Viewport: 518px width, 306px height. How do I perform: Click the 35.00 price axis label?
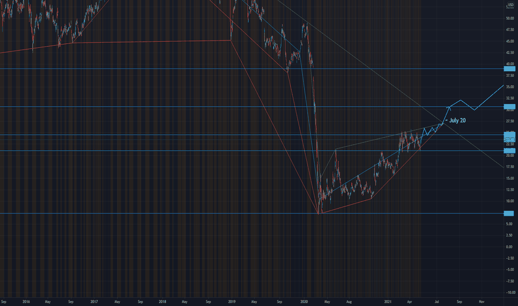pos(510,87)
